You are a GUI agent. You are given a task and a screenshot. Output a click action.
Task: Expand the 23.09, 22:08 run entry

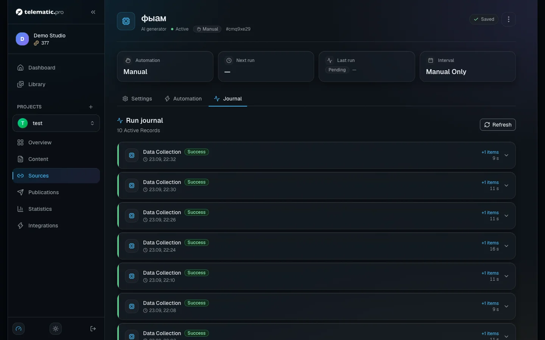[x=506, y=306]
